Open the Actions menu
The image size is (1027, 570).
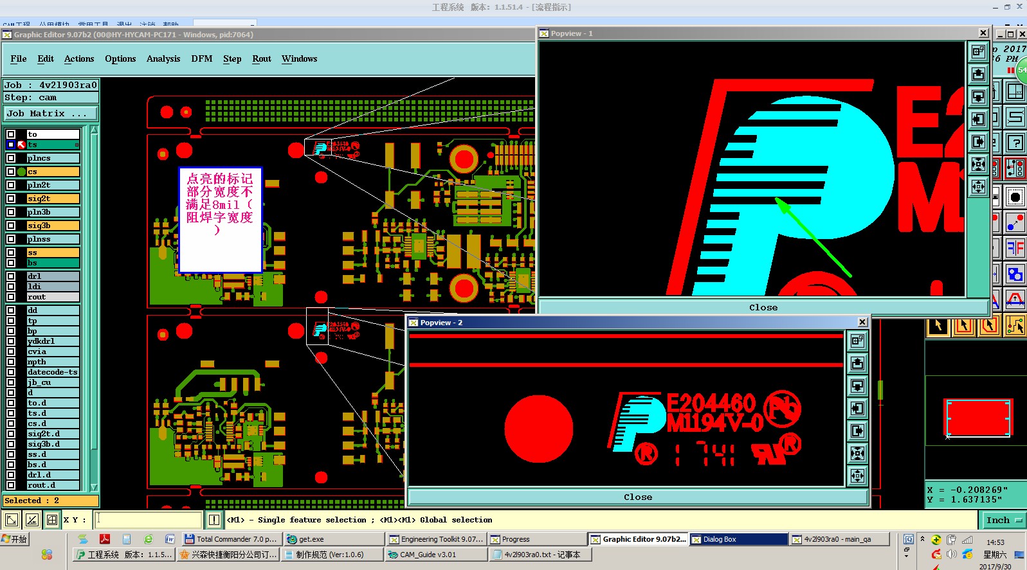pos(79,58)
